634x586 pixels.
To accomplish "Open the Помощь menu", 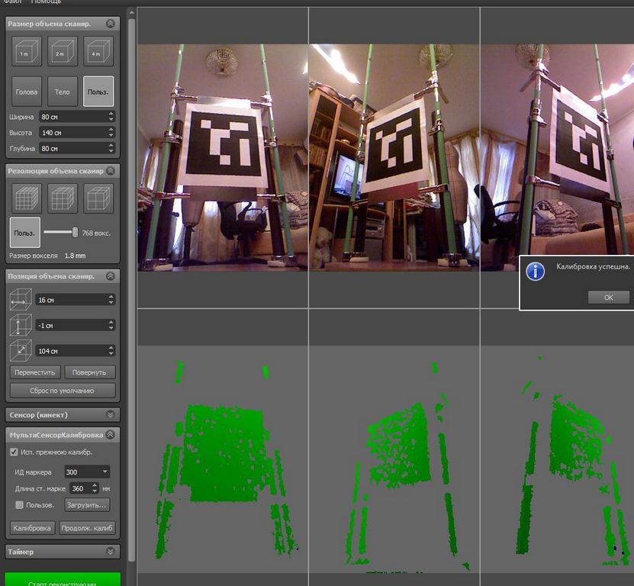I will click(x=46, y=2).
